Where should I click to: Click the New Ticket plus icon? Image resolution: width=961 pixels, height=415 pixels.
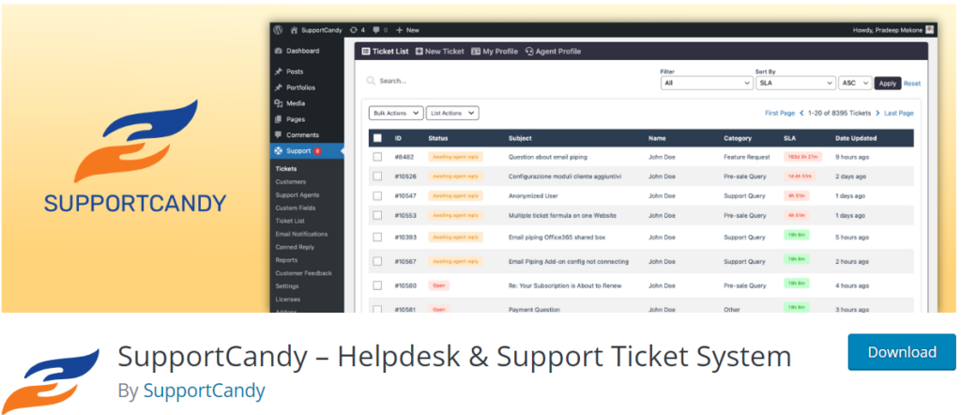(x=419, y=52)
